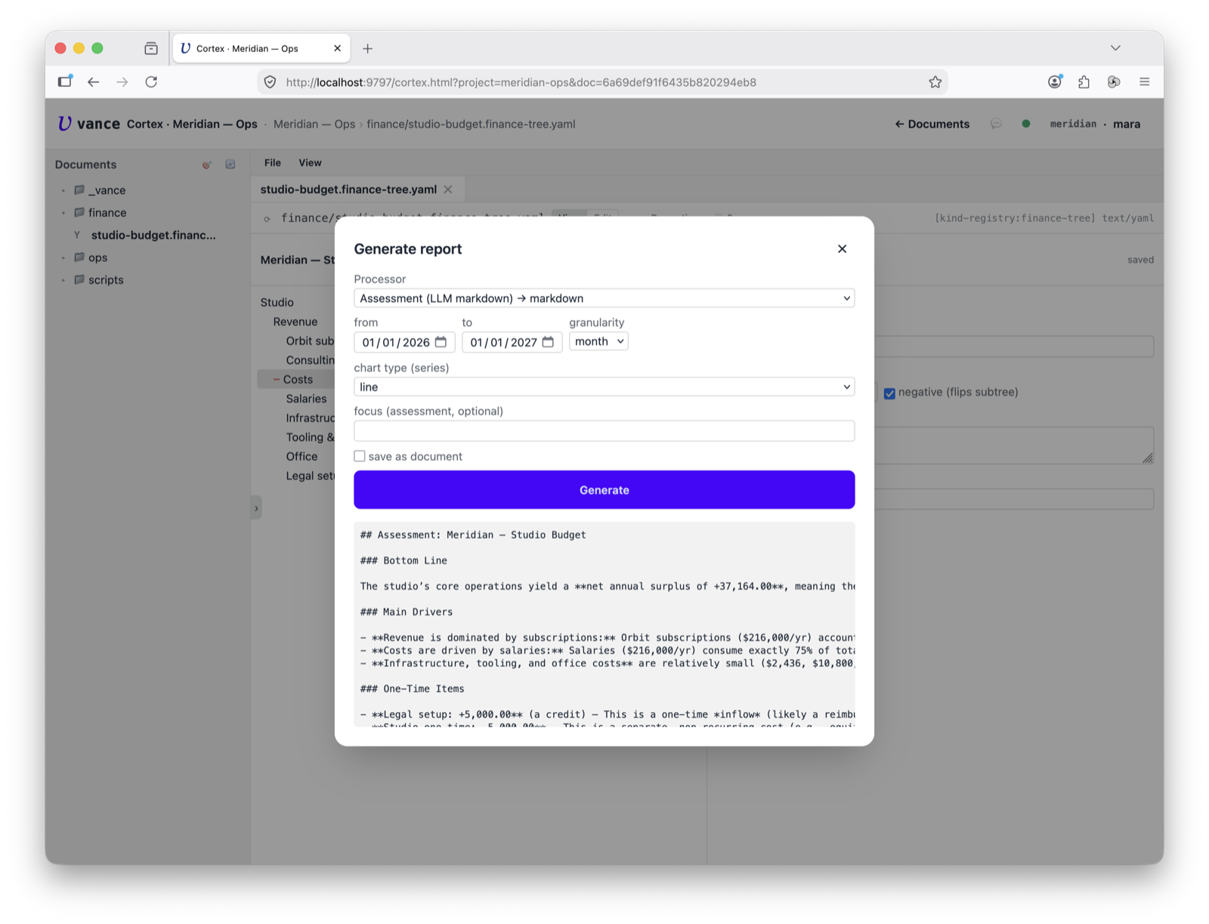The height and width of the screenshot is (924, 1209).
Task: Open browser extensions icon
Action: click(1084, 82)
